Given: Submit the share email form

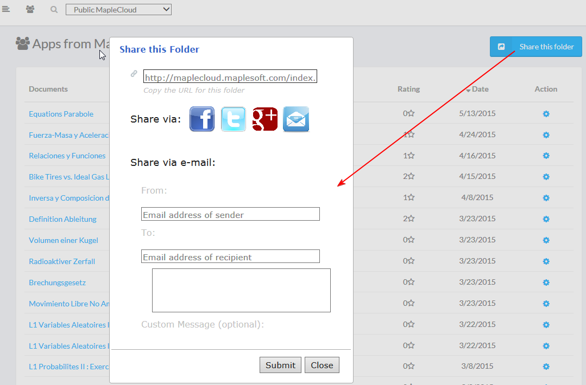Looking at the screenshot, I should 280,365.
